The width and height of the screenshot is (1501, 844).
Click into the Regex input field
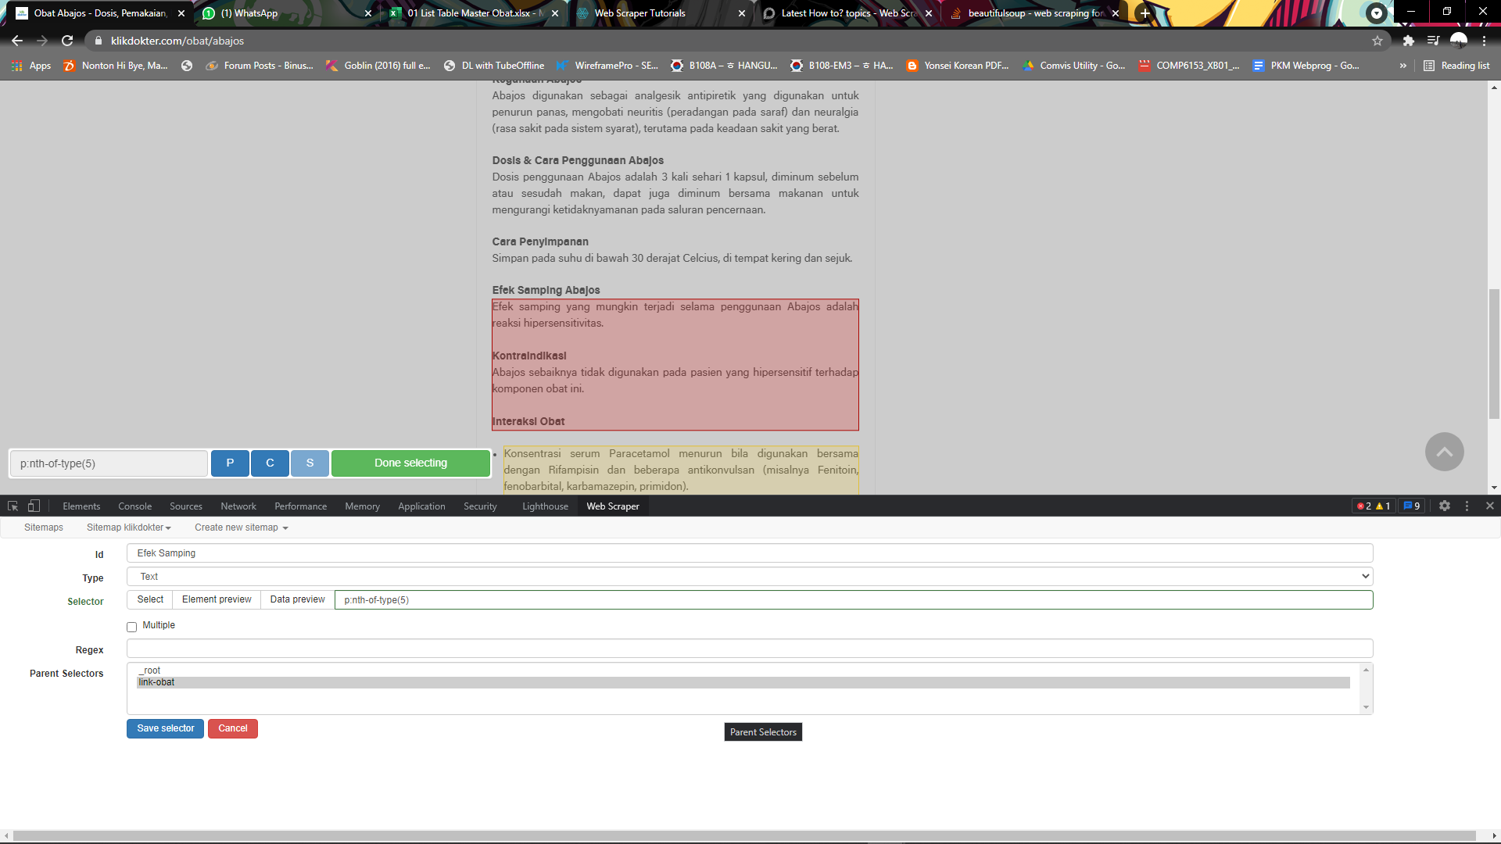pyautogui.click(x=749, y=649)
